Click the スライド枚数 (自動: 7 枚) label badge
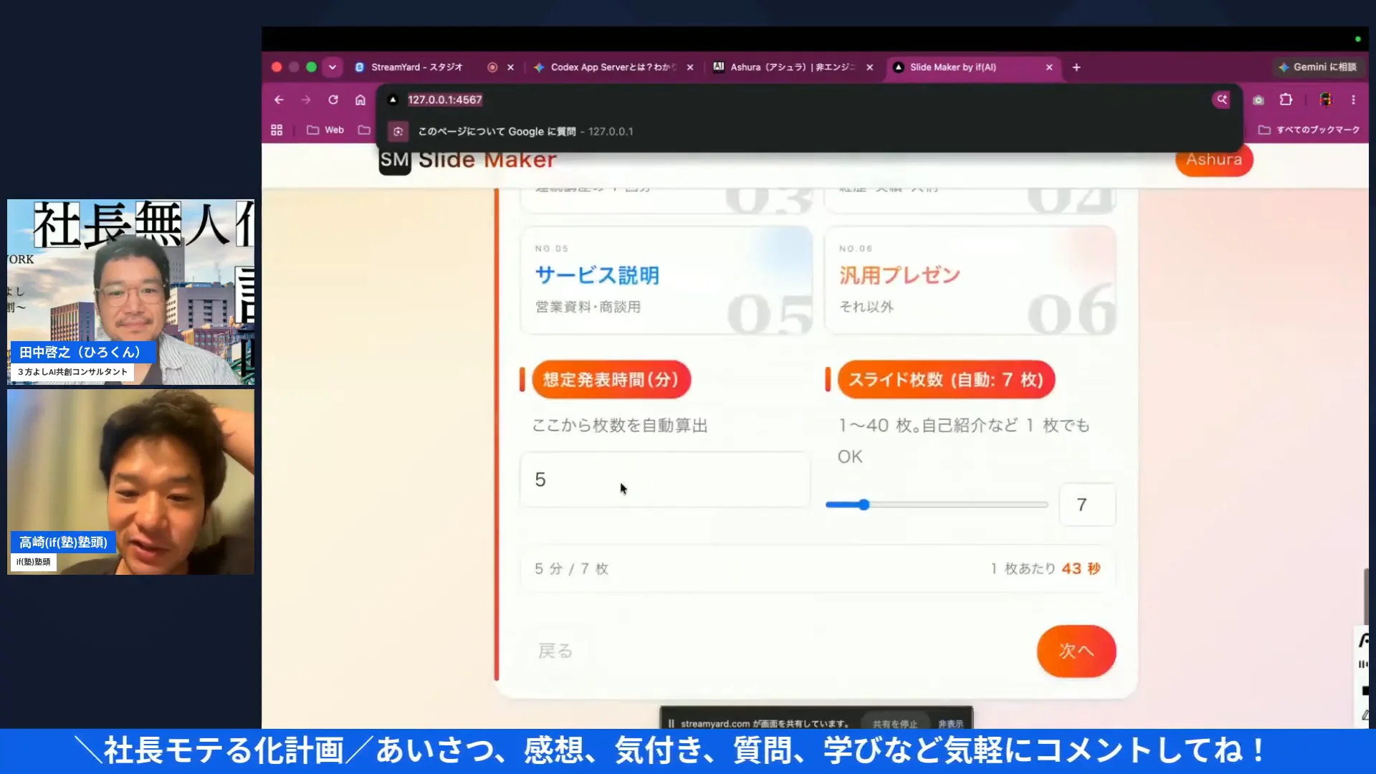This screenshot has width=1376, height=774. click(x=946, y=380)
